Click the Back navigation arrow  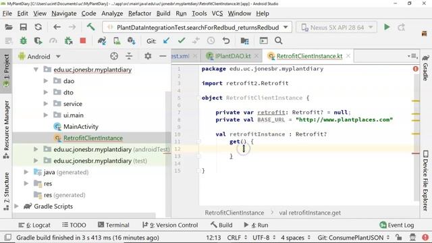(57, 27)
